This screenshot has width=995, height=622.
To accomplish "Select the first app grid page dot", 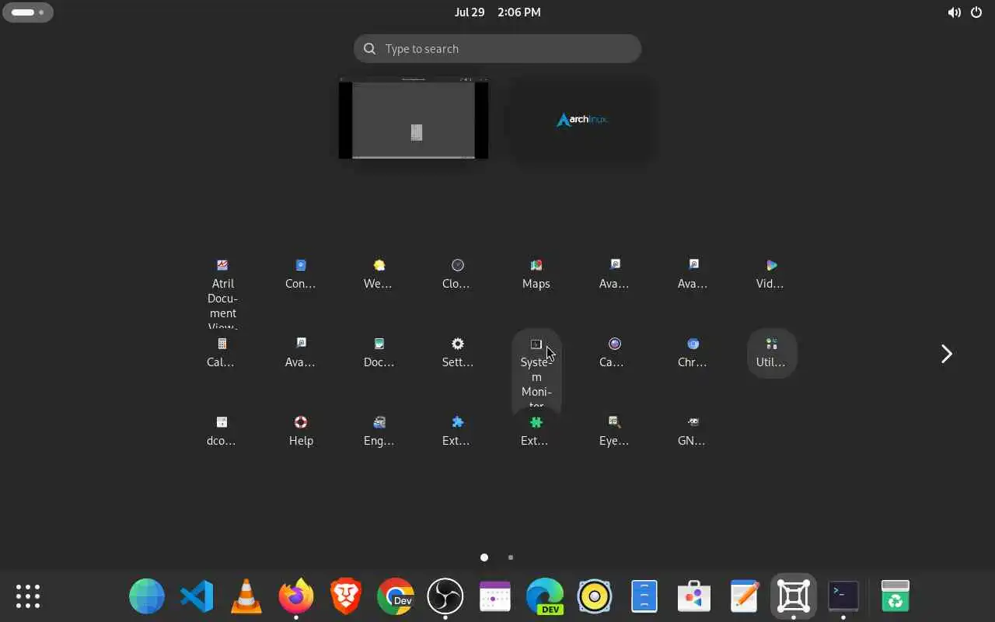I will coord(484,557).
